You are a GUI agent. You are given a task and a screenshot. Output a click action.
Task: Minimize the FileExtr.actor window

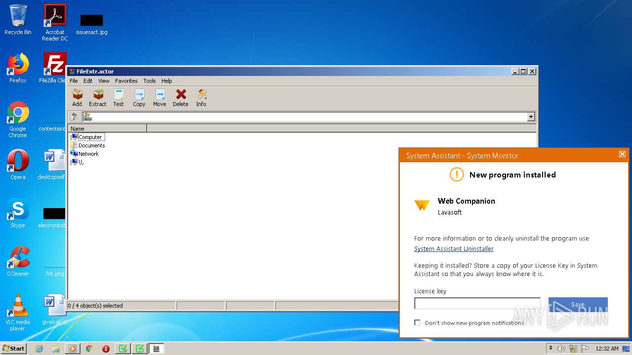click(x=515, y=71)
